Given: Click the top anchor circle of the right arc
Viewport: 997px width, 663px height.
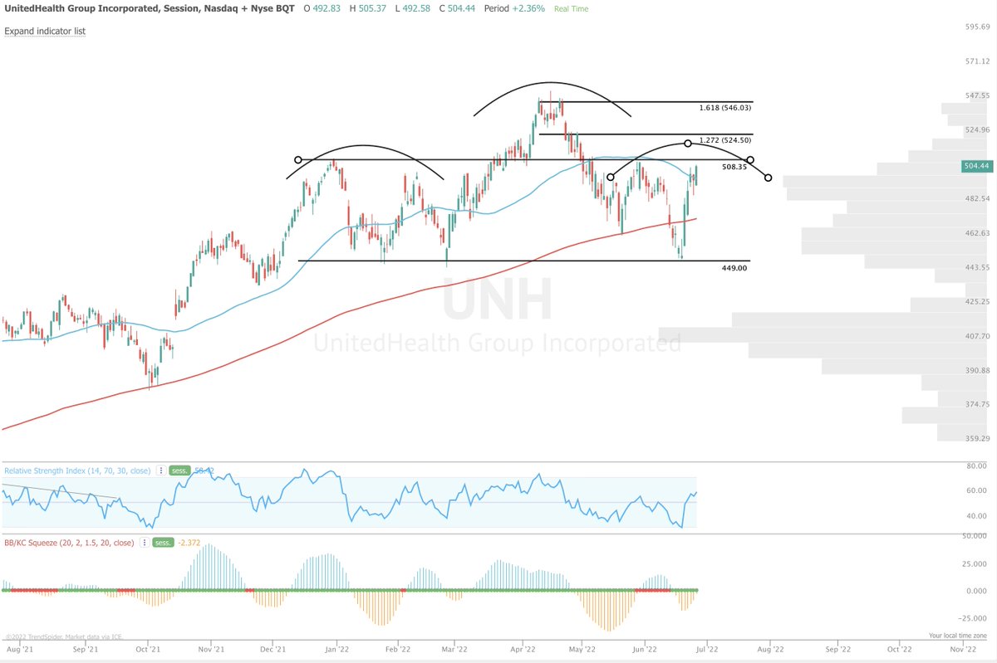Looking at the screenshot, I should [688, 144].
